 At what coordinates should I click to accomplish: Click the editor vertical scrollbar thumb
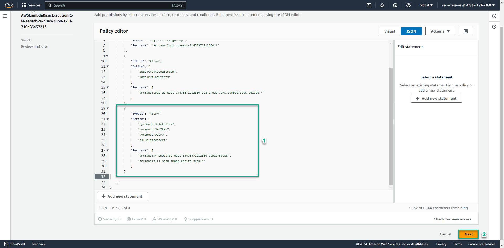tap(391, 126)
